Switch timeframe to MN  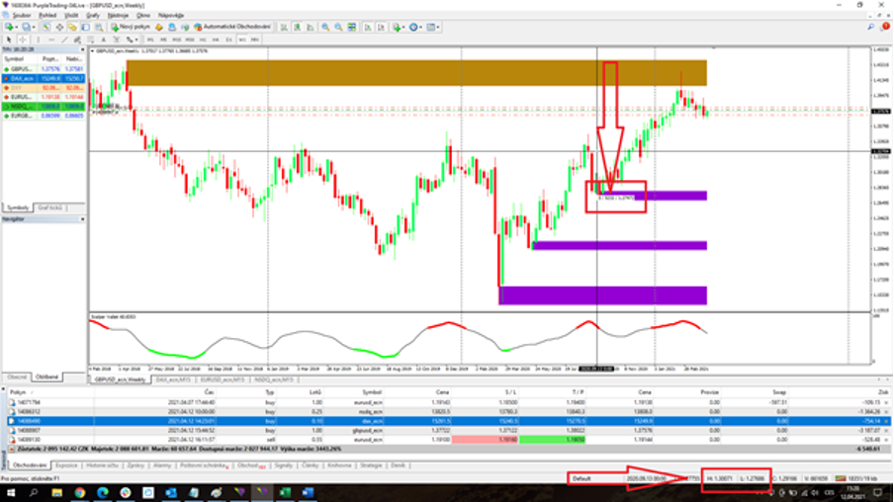click(255, 40)
